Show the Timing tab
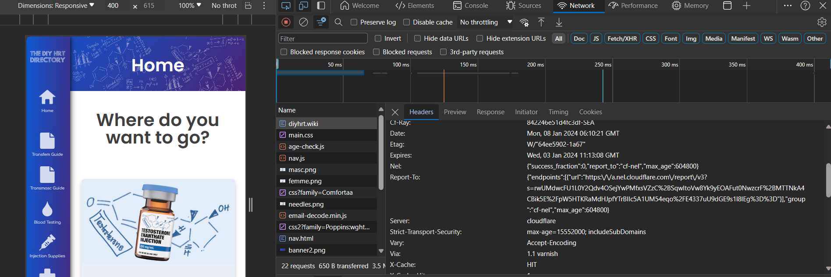The height and width of the screenshot is (277, 831). 558,112
